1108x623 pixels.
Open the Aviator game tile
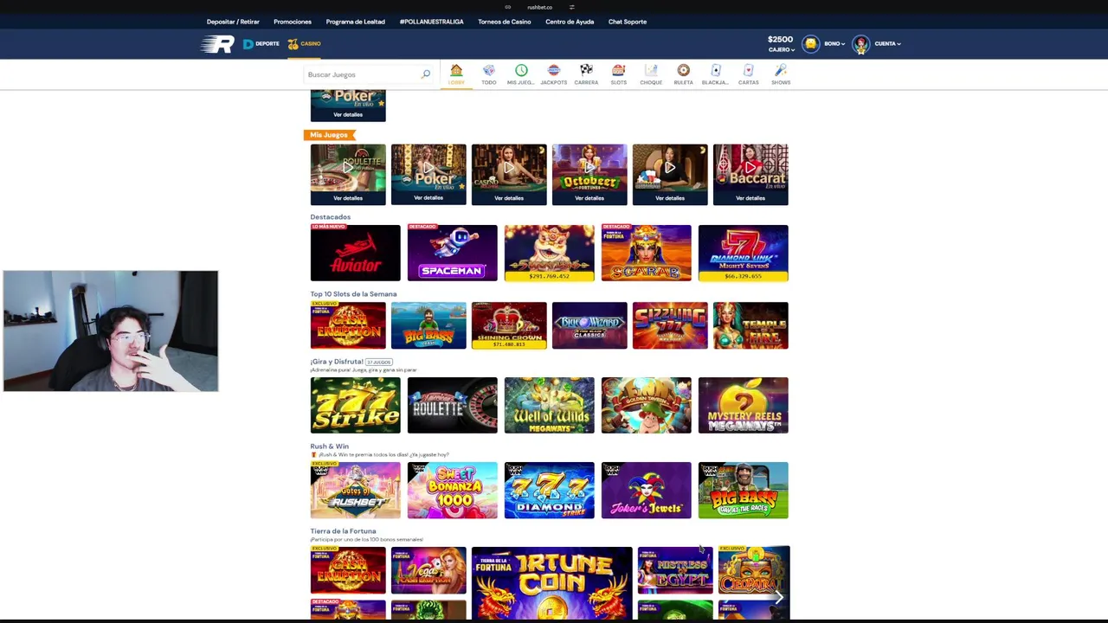pyautogui.click(x=356, y=253)
